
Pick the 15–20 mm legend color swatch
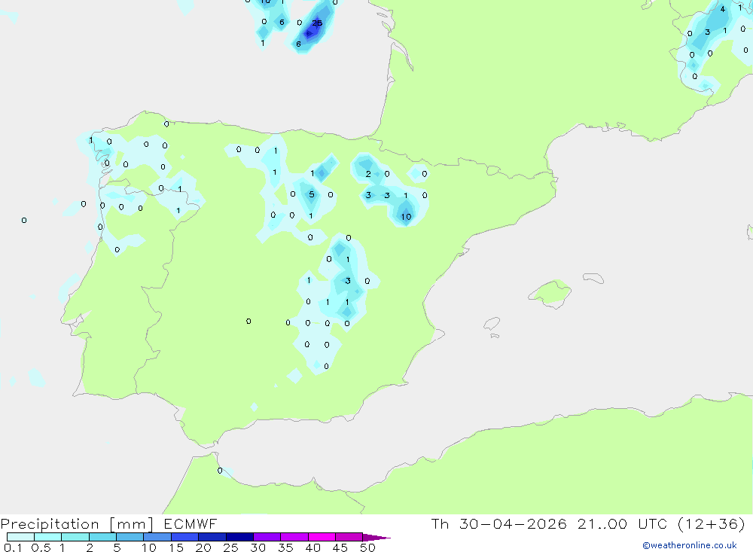tap(184, 537)
